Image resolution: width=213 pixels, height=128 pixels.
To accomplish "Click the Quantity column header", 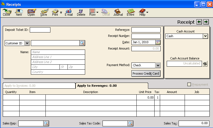I will (11, 92).
